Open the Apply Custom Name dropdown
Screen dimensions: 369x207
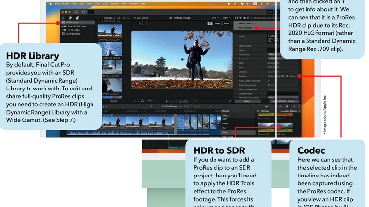click(284, 101)
